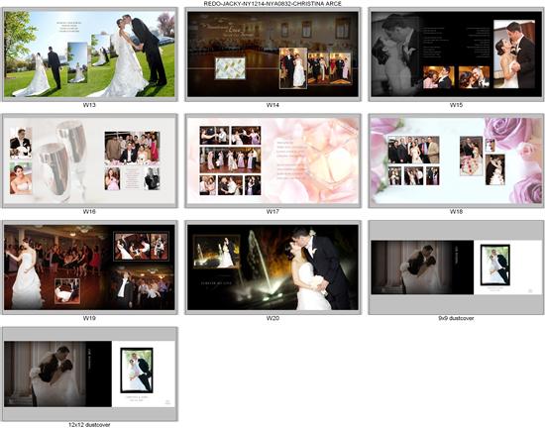Select the 12x12 dustcover thumbnail
545x428 pixels.
point(89,374)
